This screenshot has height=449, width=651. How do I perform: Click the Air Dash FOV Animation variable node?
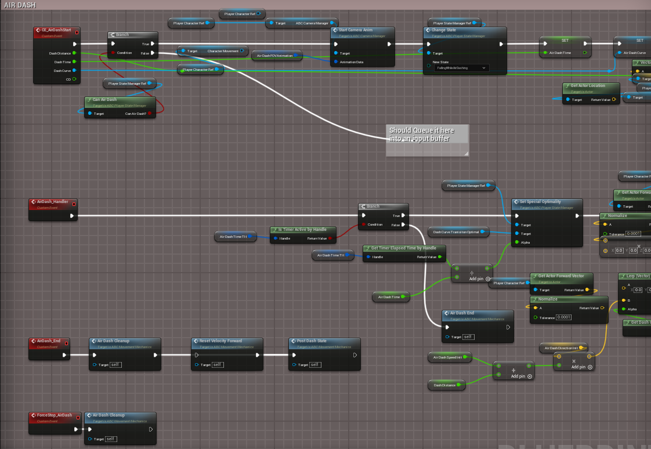pyautogui.click(x=274, y=56)
